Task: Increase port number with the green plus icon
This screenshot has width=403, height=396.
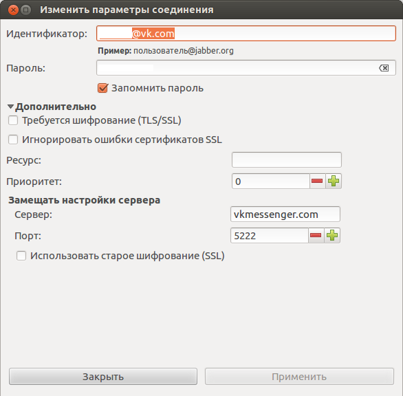Action: 332,235
